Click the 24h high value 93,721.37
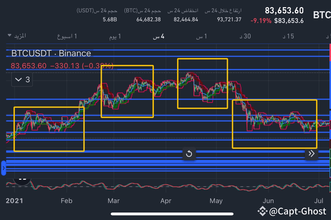Viewport: 331px width, 220px height. click(x=229, y=19)
